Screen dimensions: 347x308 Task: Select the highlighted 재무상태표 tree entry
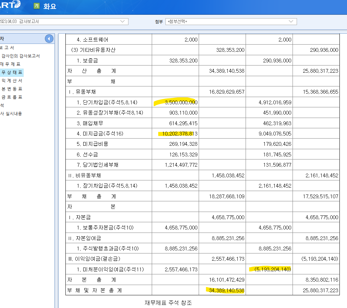coord(12,72)
